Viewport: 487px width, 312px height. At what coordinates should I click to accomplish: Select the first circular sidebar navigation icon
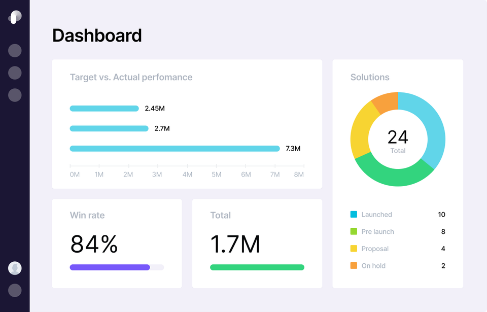click(15, 50)
